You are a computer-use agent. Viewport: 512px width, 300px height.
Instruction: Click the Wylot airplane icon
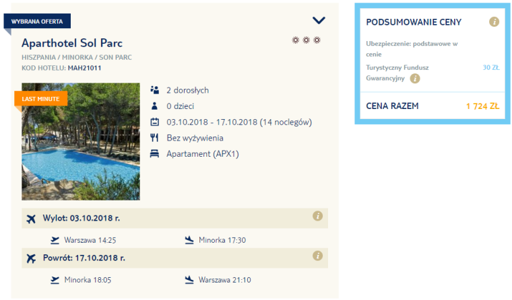(31, 219)
